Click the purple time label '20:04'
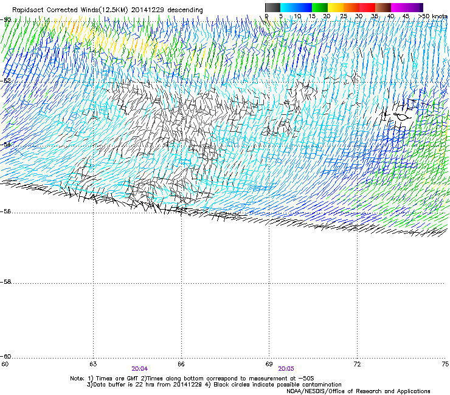This screenshot has height=395, width=450. (x=140, y=369)
